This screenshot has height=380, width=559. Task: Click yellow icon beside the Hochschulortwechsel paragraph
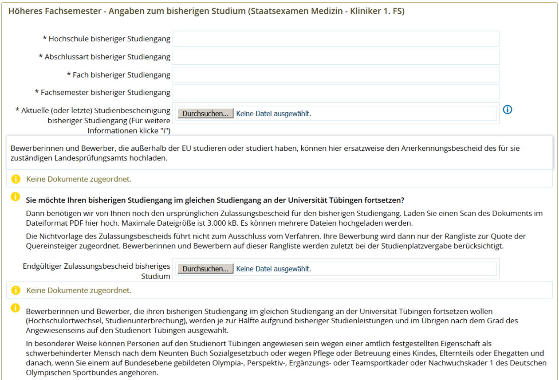16,308
